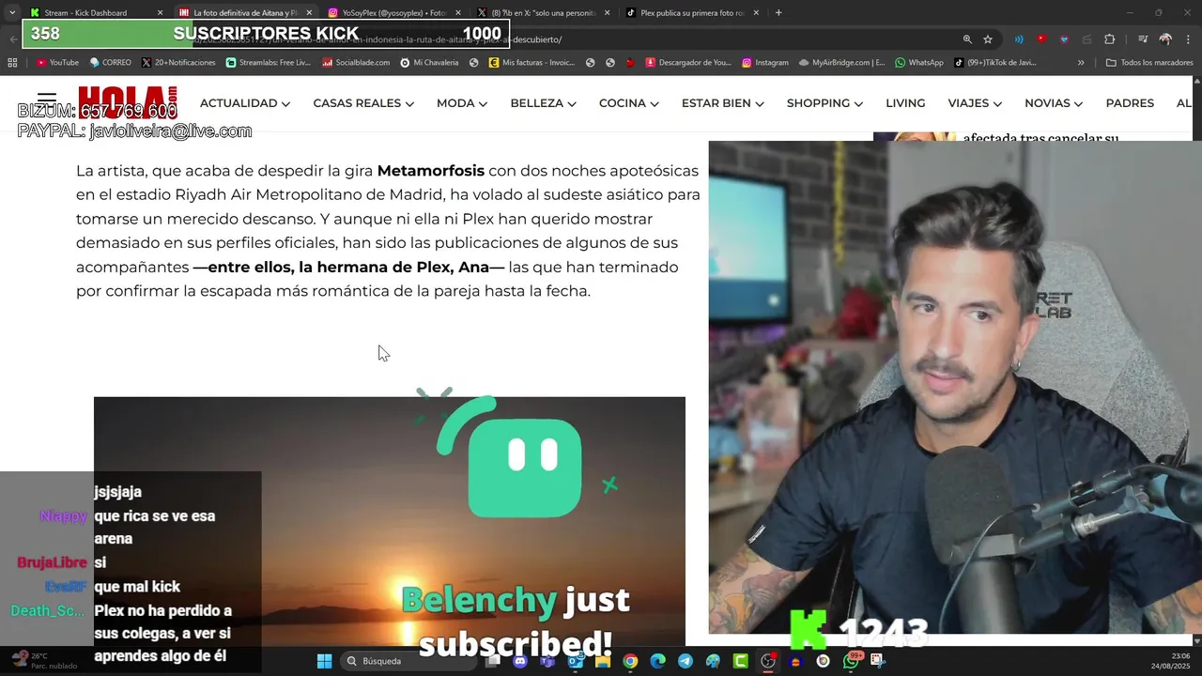Image resolution: width=1202 pixels, height=676 pixels.
Task: Select the La foto definitiva de Aitana tab
Action: 243,13
